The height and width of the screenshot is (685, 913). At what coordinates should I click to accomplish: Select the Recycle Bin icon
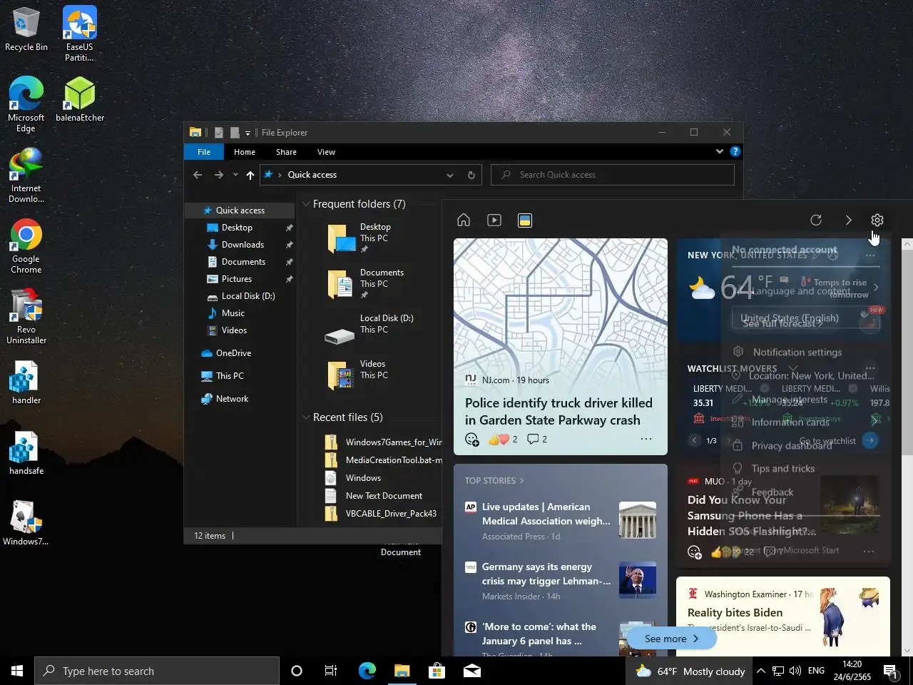26,29
